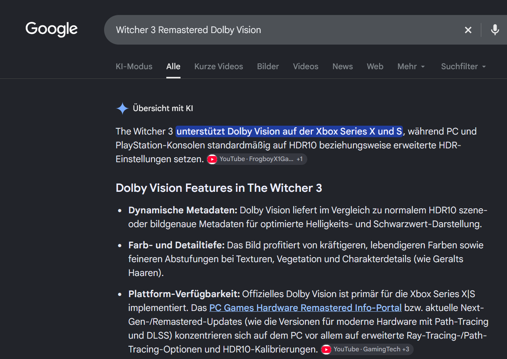Expand the Mehr dropdown
507x359 pixels.
(x=411, y=66)
